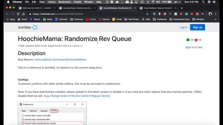Go to the browser home page
223x125 pixels.
[x=23, y=14]
